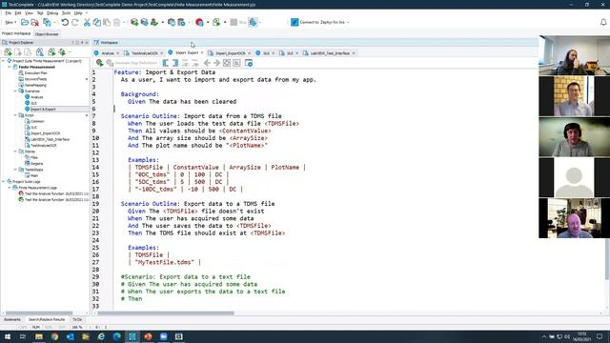Switch to the Project Workspace tab
This screenshot has height=343, width=610.
(x=16, y=34)
